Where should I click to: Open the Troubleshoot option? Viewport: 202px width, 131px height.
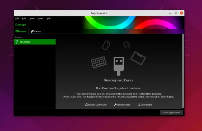(x=122, y=105)
